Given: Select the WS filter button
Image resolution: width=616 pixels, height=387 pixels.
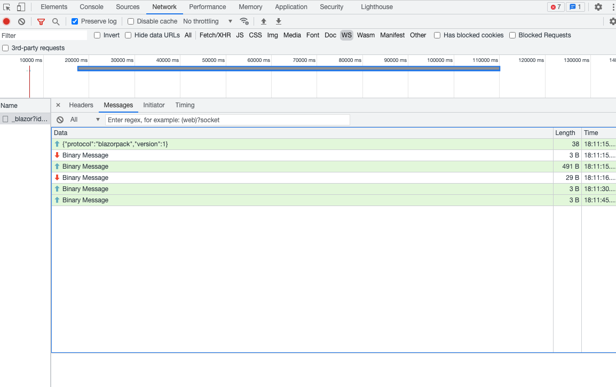Looking at the screenshot, I should click(x=346, y=35).
